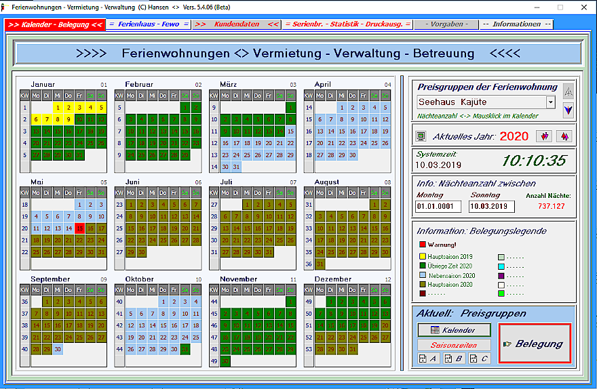Click the blue down-arrow icon beside apartment list
Screen dimensions: 597x389
coord(569,109)
